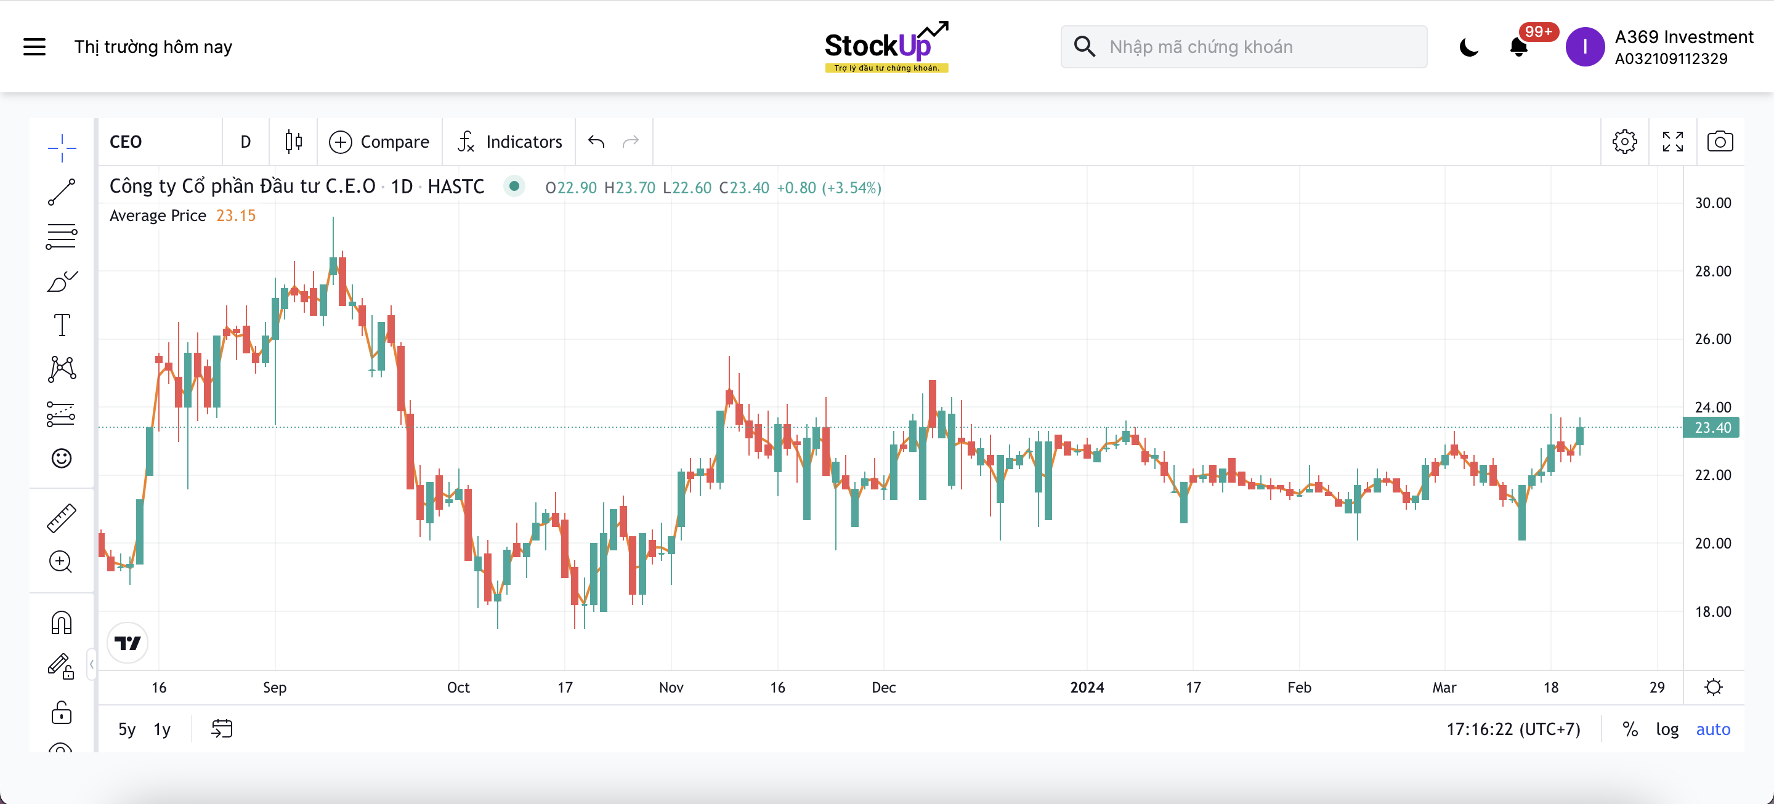Open chart settings gear
The image size is (1774, 804).
coord(1624,141)
